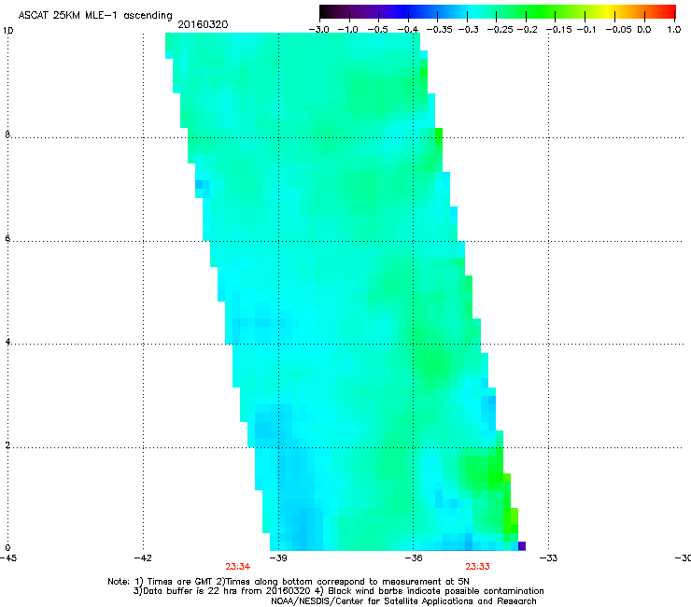
Task: Click the longitude label -45
Action: coord(8,558)
